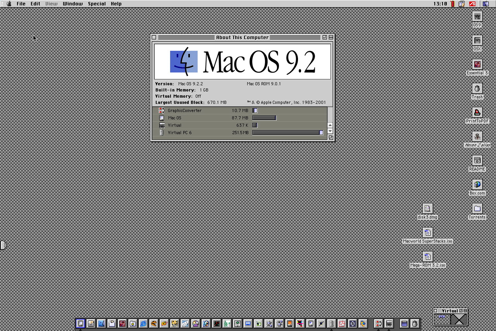Screen dimensions: 496x331
Task: Launch Internet Explorer from the bottom dock
Action: pyautogui.click(x=143, y=323)
